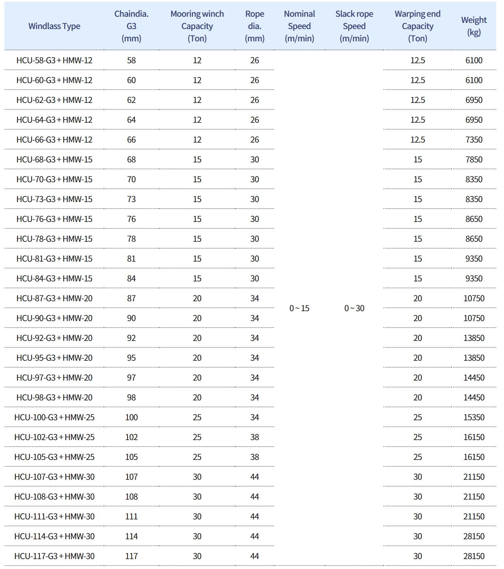The image size is (504, 569).
Task: Select the HCU-95-G3 + HMW-20 row label
Action: (54, 358)
